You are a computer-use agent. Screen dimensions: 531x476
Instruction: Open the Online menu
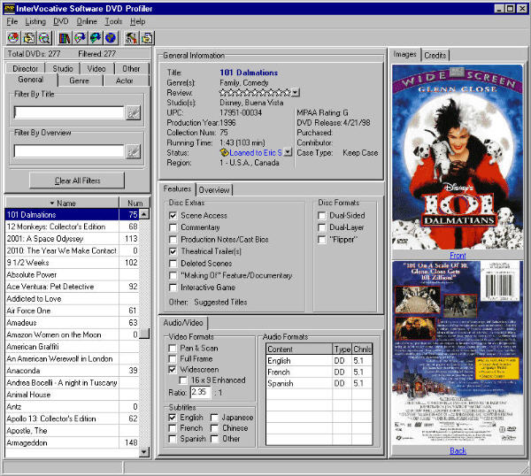pyautogui.click(x=87, y=21)
